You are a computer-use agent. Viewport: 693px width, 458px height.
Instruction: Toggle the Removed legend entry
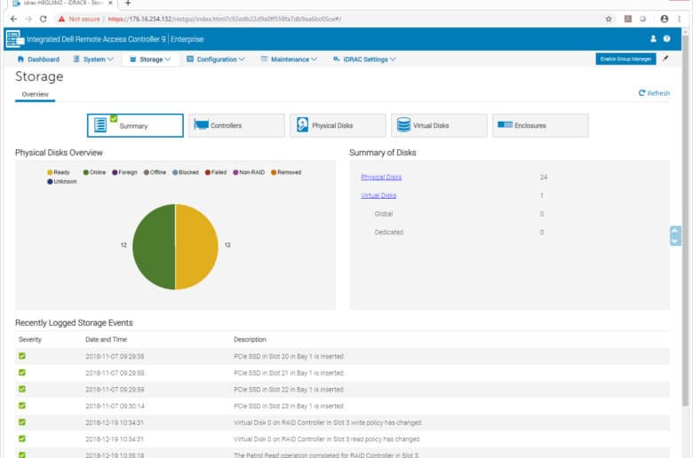pos(286,172)
